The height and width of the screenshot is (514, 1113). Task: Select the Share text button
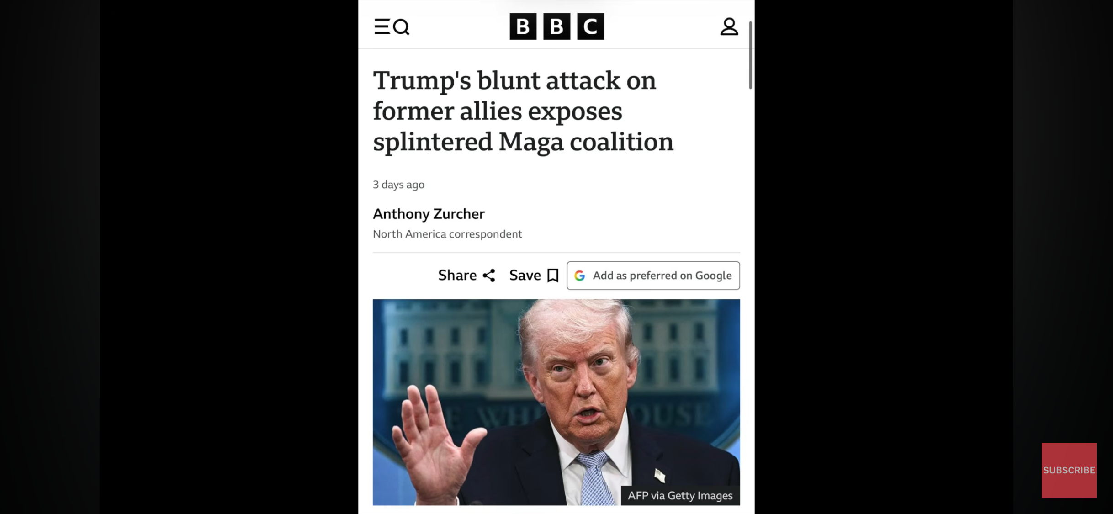click(x=457, y=275)
